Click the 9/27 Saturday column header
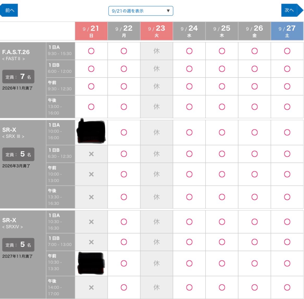Screen dimensions: 304x299 pyautogui.click(x=287, y=31)
